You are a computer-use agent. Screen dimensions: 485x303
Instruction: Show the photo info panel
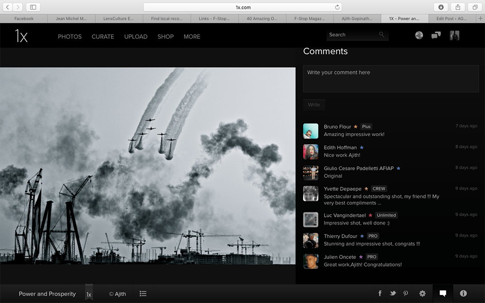pyautogui.click(x=463, y=294)
